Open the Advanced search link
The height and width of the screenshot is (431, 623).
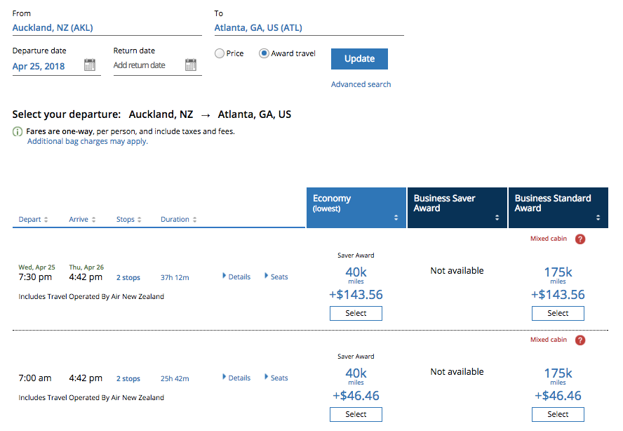click(361, 84)
